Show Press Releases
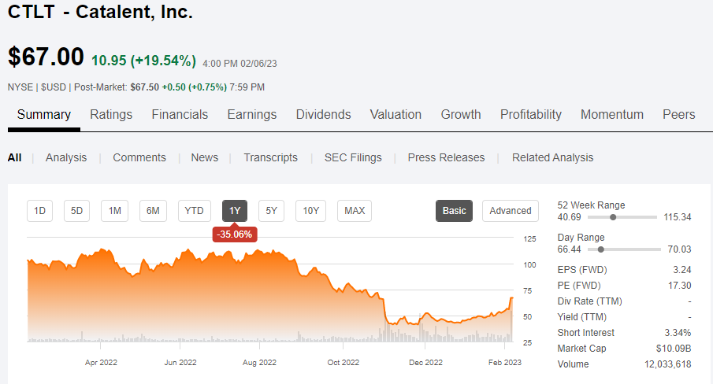Screen dimensions: 713x384 point(446,157)
